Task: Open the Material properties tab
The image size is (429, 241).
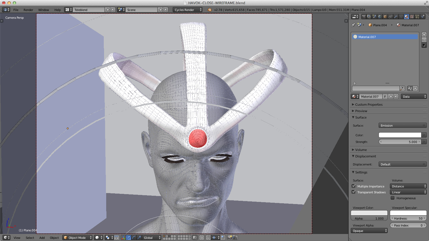Action: (x=406, y=17)
